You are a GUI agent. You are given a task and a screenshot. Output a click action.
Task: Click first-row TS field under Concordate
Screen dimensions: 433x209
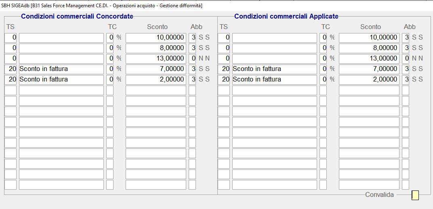click(11, 38)
